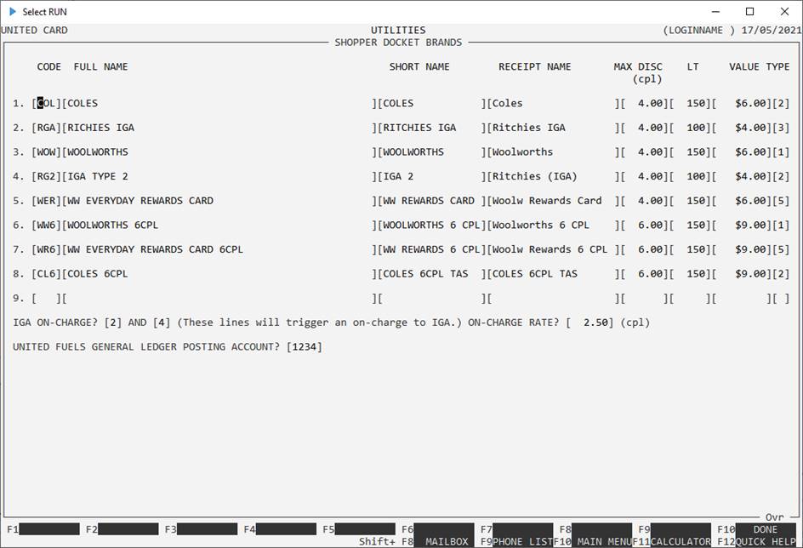The image size is (803, 548).
Task: Edit the RICHIES IGA full name field
Action: (x=219, y=128)
